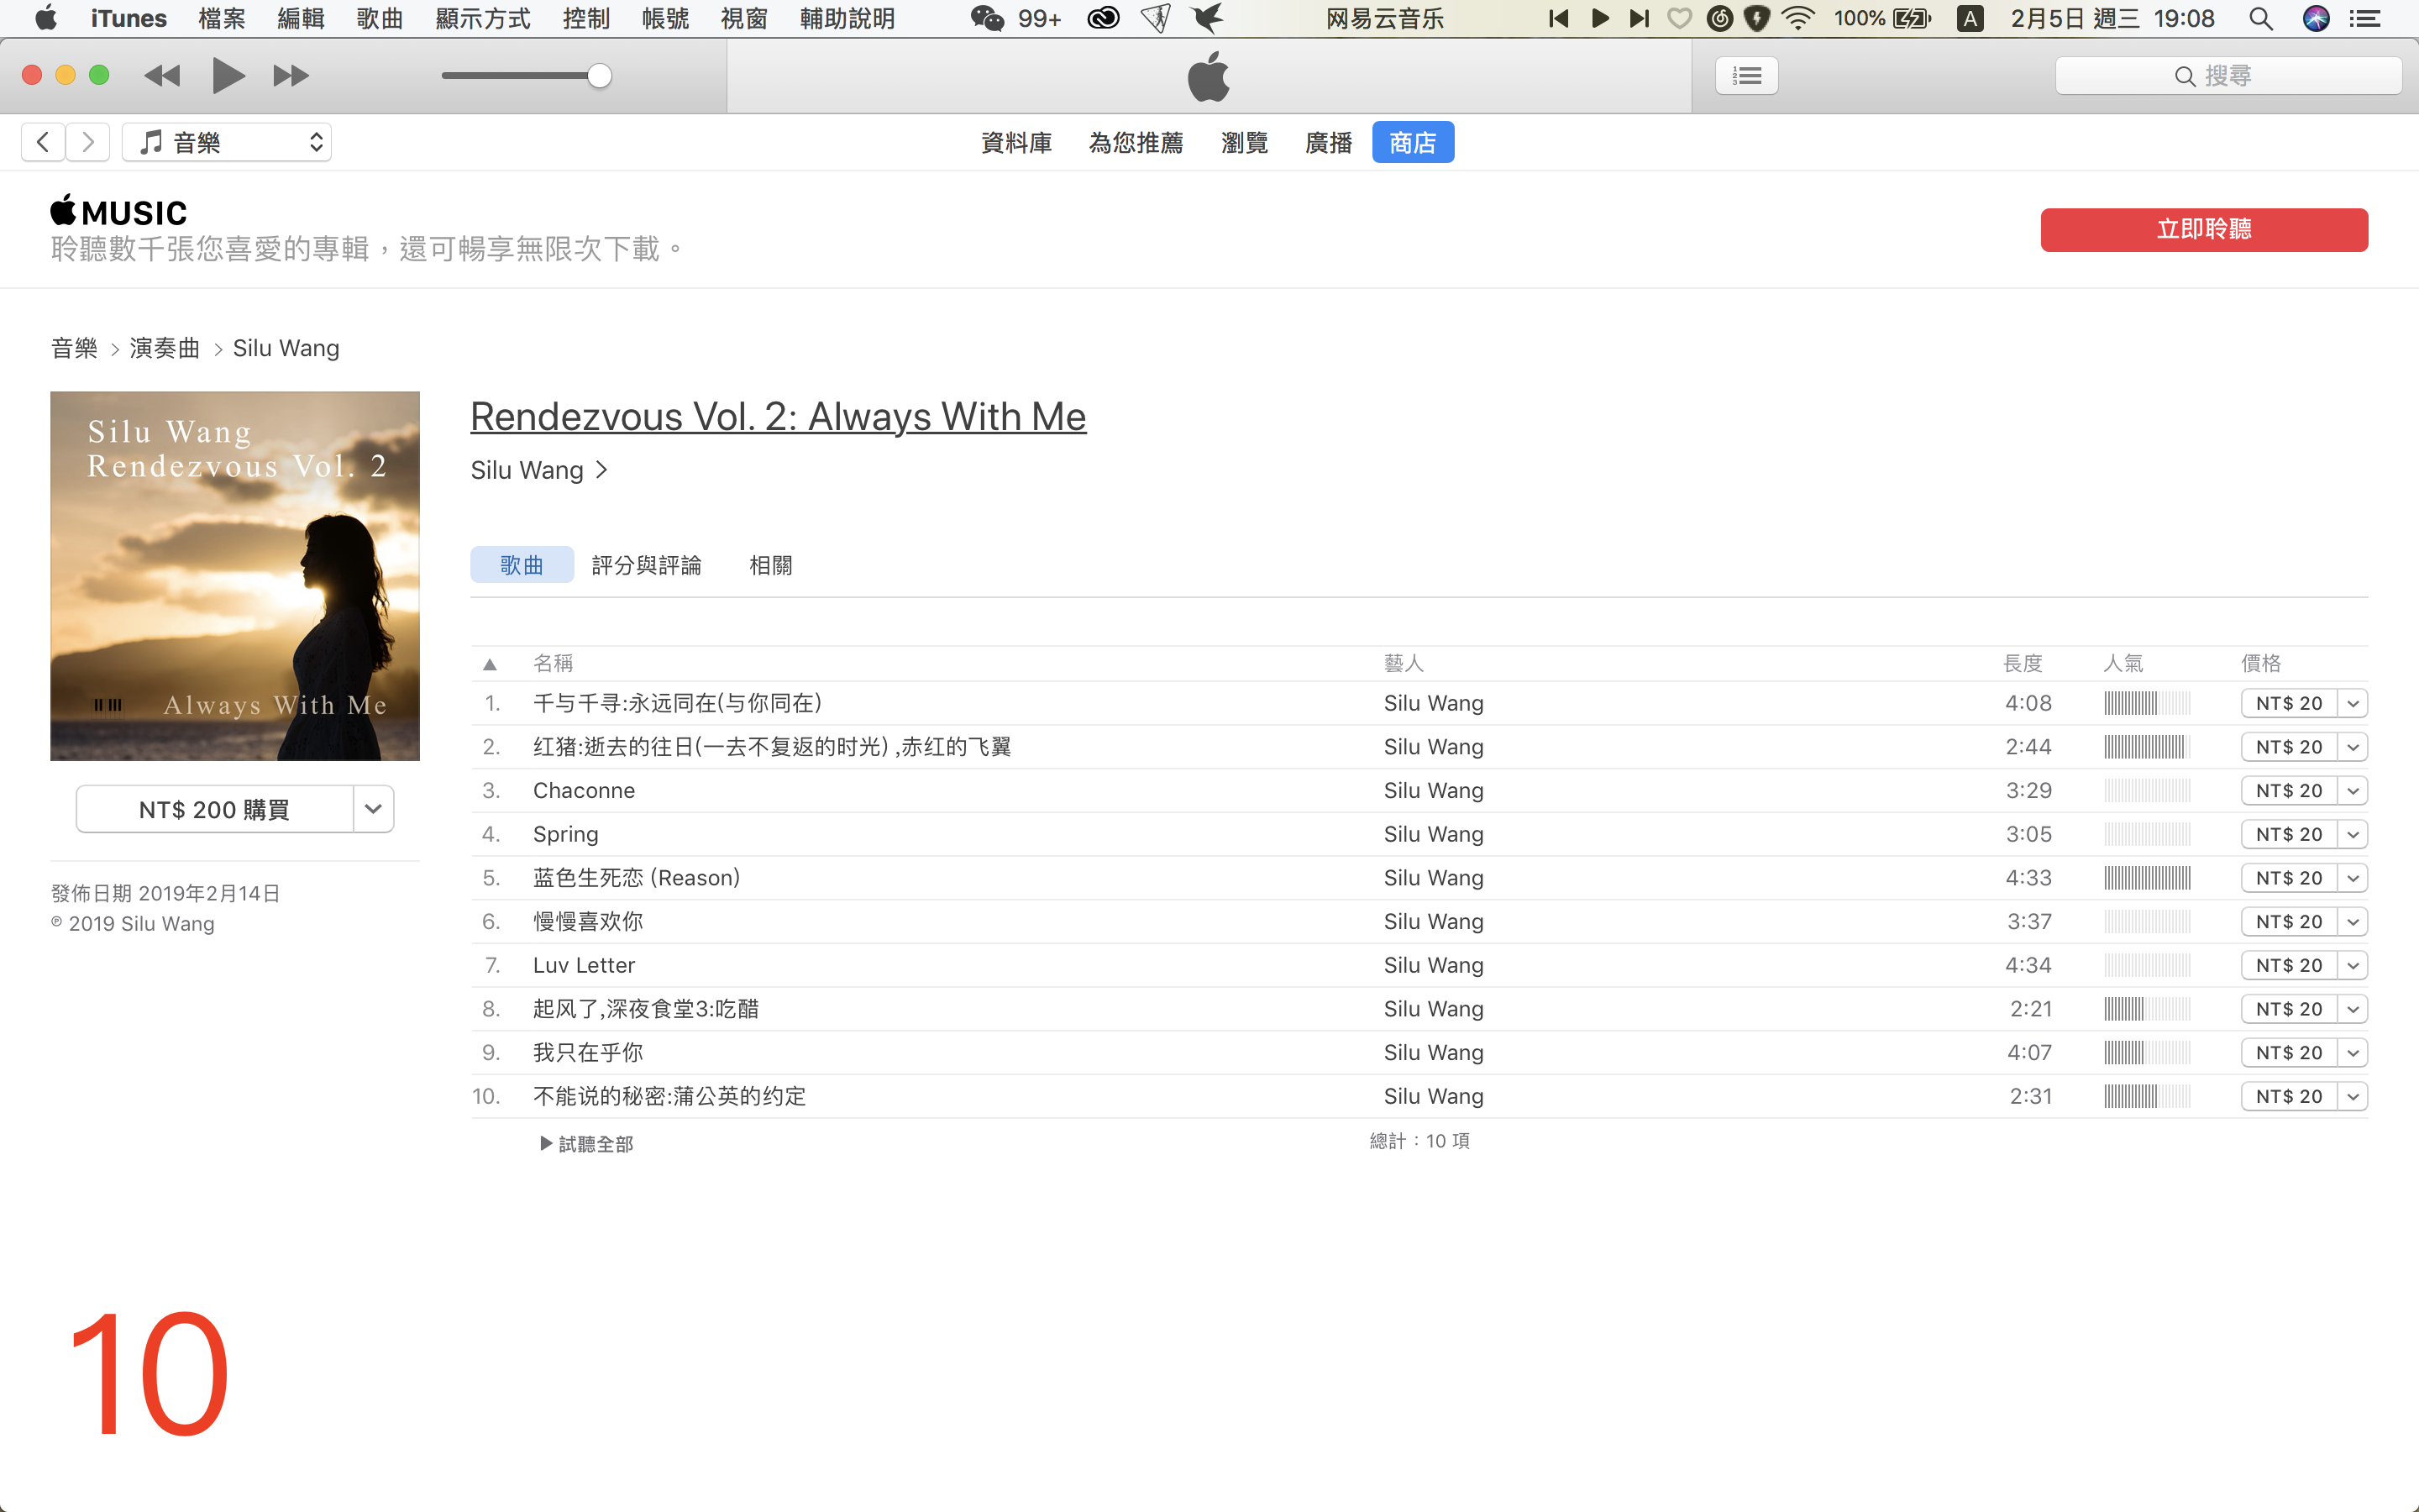Expand the album purchase options arrow
2419x1512 pixels.
(373, 809)
